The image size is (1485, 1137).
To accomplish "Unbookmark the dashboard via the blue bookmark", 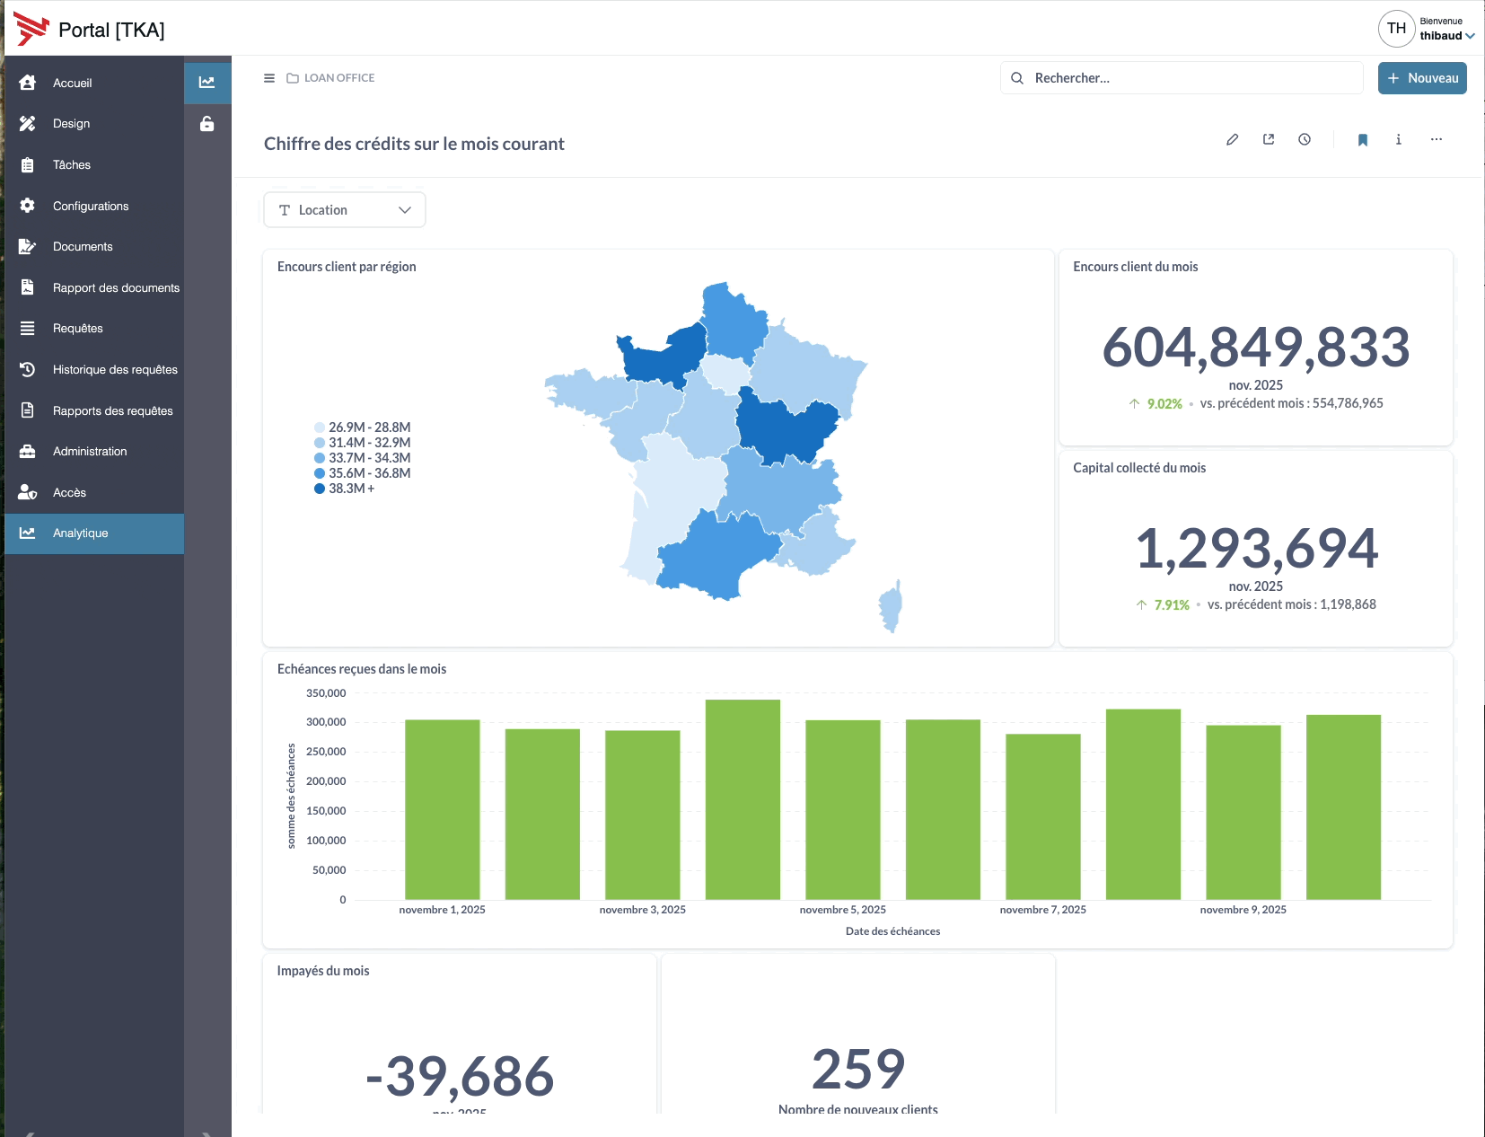I will click(x=1363, y=139).
